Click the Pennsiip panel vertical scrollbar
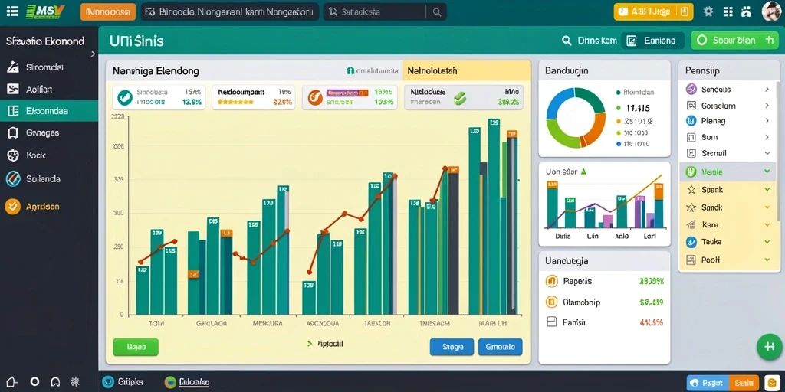 pyautogui.click(x=778, y=150)
